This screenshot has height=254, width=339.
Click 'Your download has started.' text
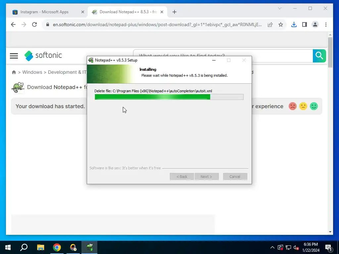pos(50,106)
